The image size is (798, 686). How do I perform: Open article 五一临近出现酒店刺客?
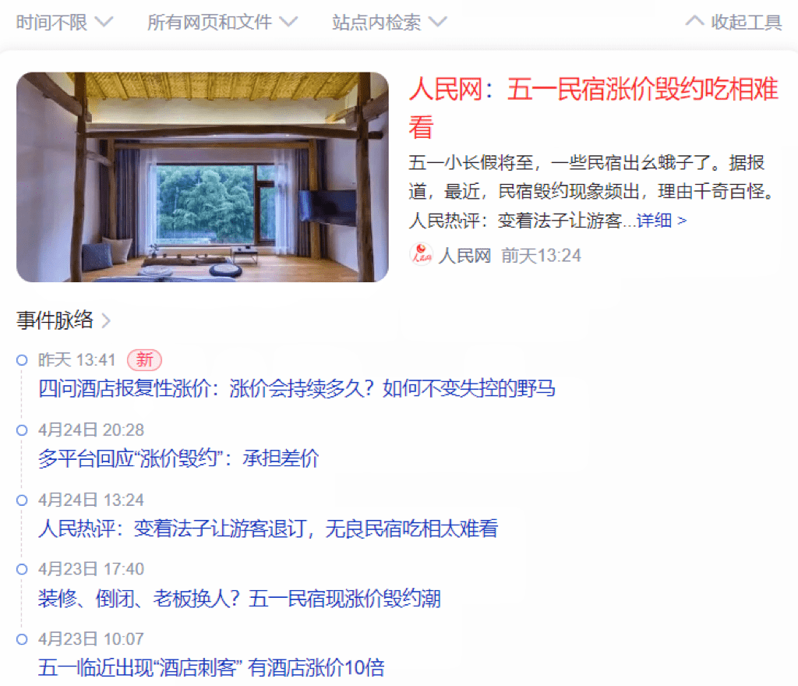click(x=211, y=667)
